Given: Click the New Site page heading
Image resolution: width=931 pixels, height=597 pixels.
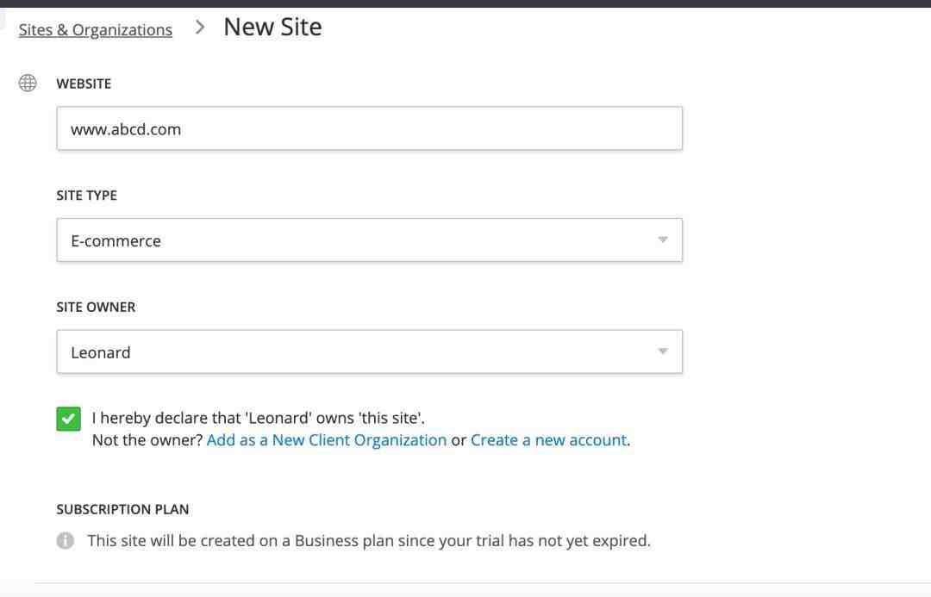Looking at the screenshot, I should point(272,28).
